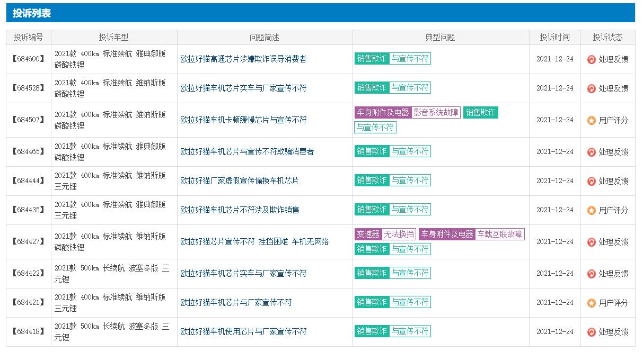Click complaint number 【684444】
This screenshot has height=352, width=643.
29,181
